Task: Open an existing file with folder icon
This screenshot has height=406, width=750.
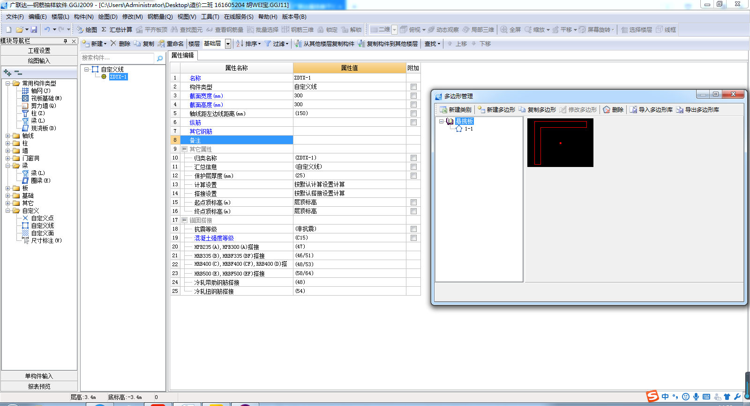Action: (x=20, y=29)
